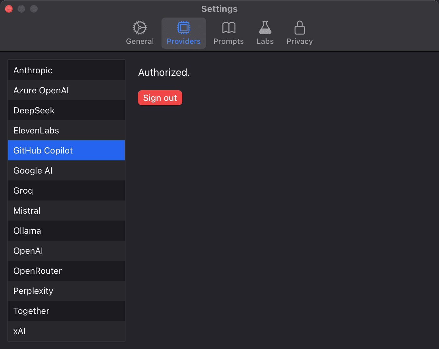
Task: Open ElevenLabs provider settings
Action: 66,130
